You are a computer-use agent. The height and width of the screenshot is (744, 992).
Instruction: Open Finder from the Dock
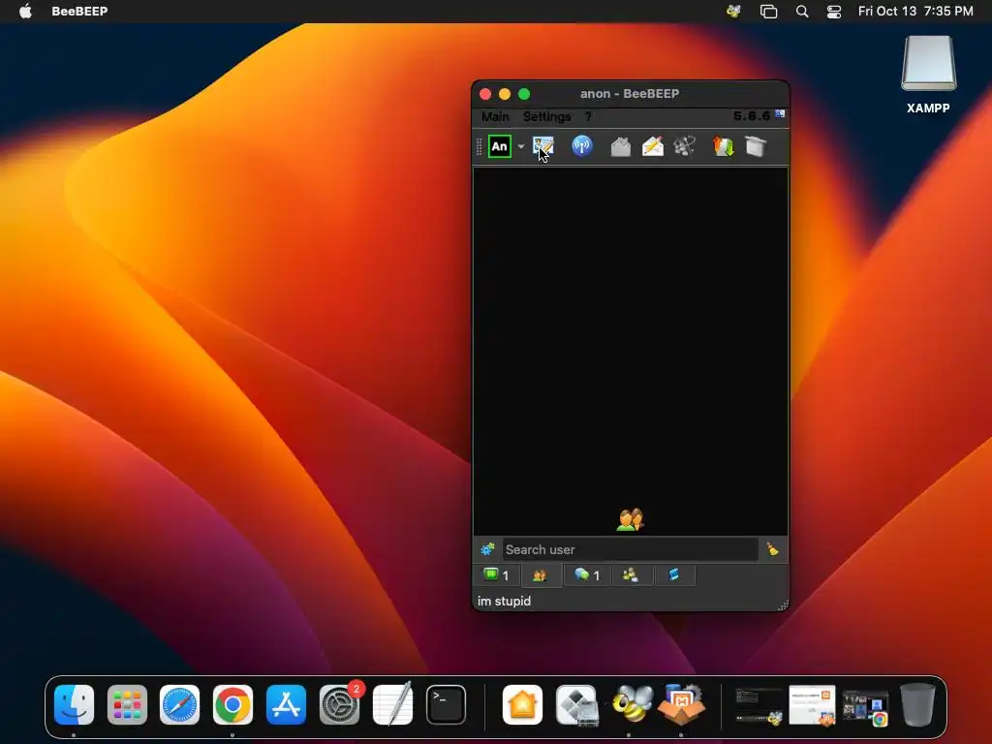(x=74, y=704)
